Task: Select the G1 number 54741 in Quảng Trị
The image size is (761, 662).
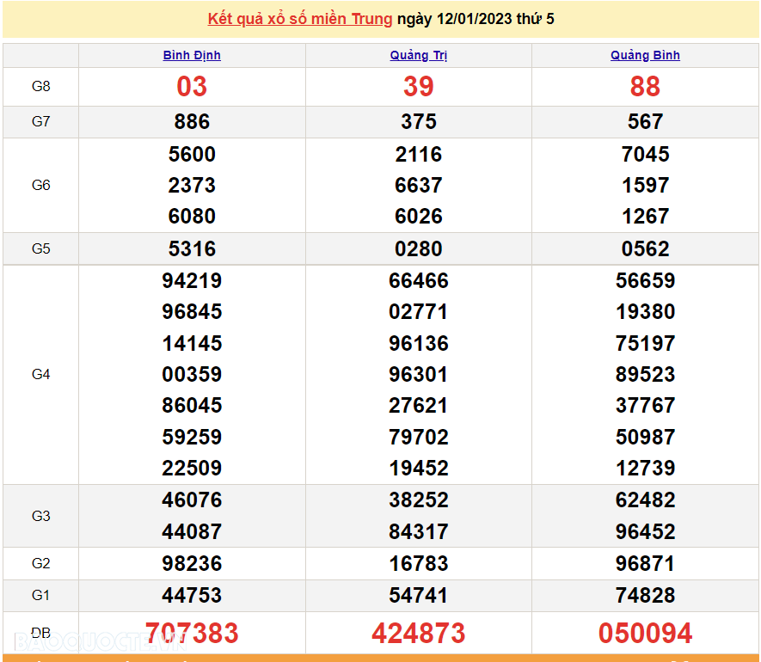Action: point(419,595)
